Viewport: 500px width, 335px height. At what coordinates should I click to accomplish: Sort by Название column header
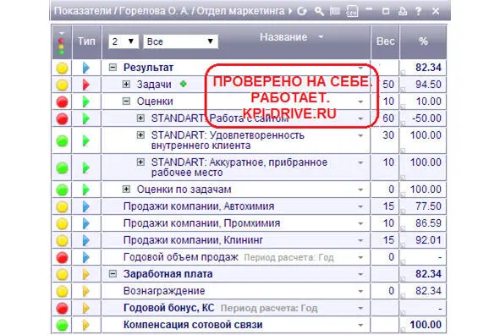(283, 37)
